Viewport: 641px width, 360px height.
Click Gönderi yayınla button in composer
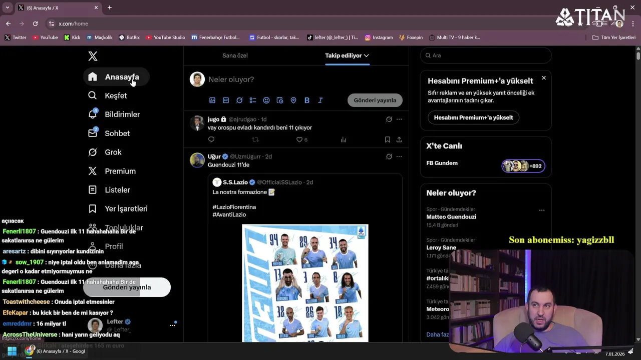click(375, 100)
